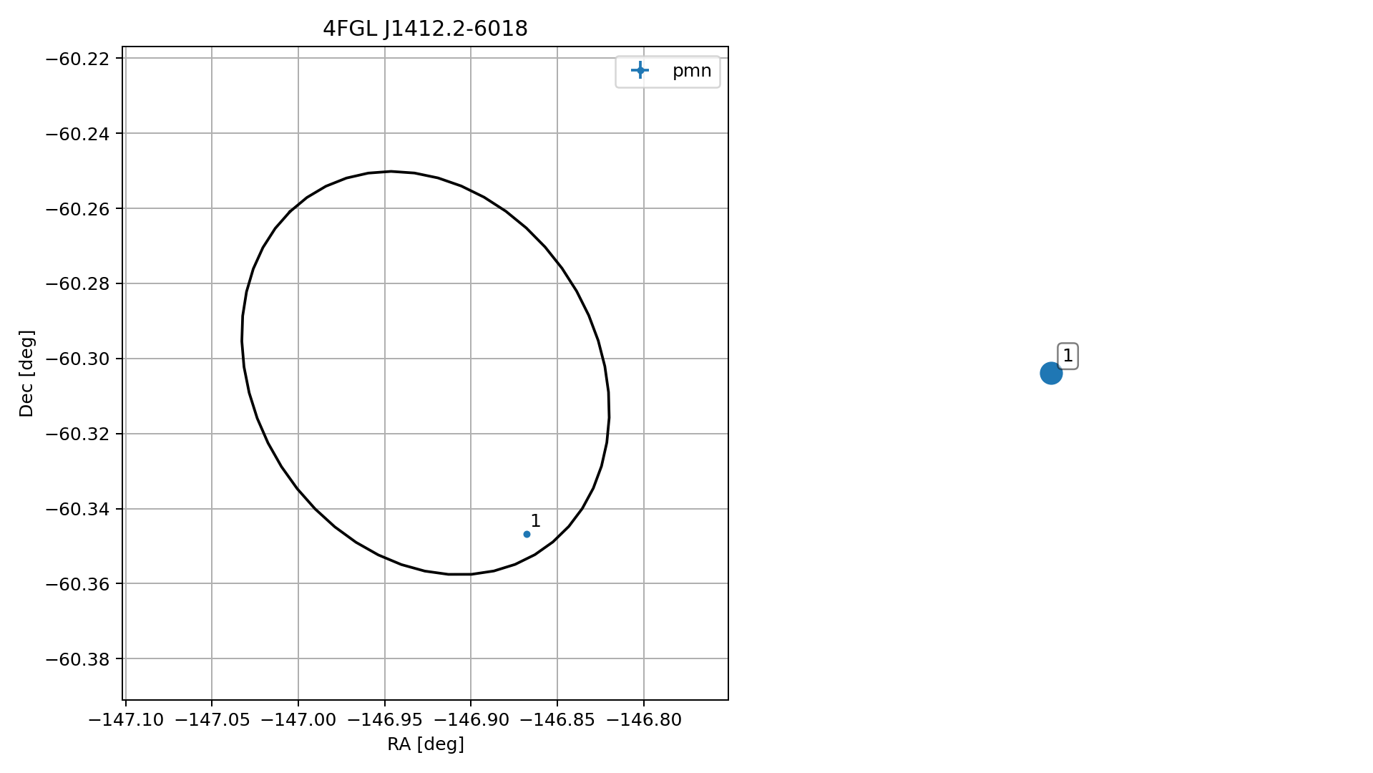The width and height of the screenshot is (1373, 773).
Task: Click the 'Dec [deg]' axis label
Action: point(26,373)
